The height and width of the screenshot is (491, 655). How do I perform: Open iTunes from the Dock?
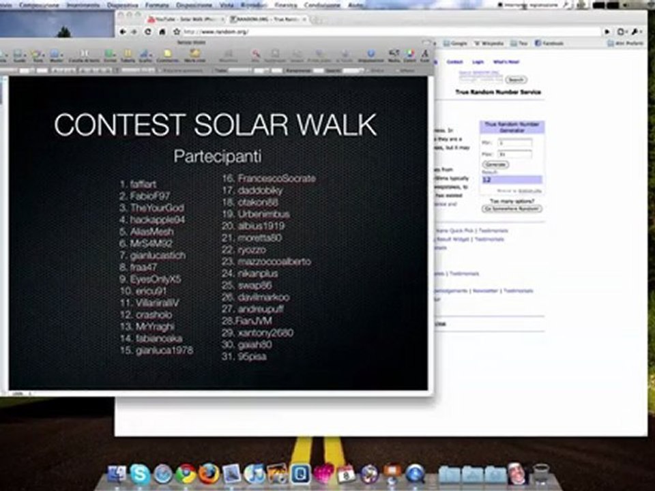[254, 475]
